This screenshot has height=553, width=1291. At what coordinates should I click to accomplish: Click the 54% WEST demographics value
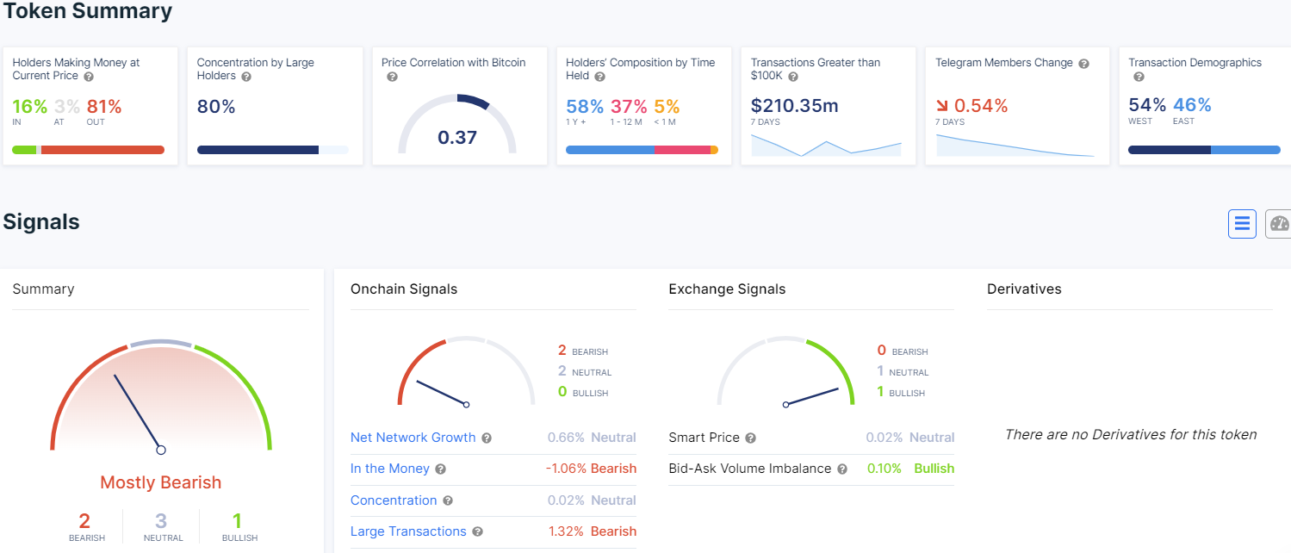1147,105
